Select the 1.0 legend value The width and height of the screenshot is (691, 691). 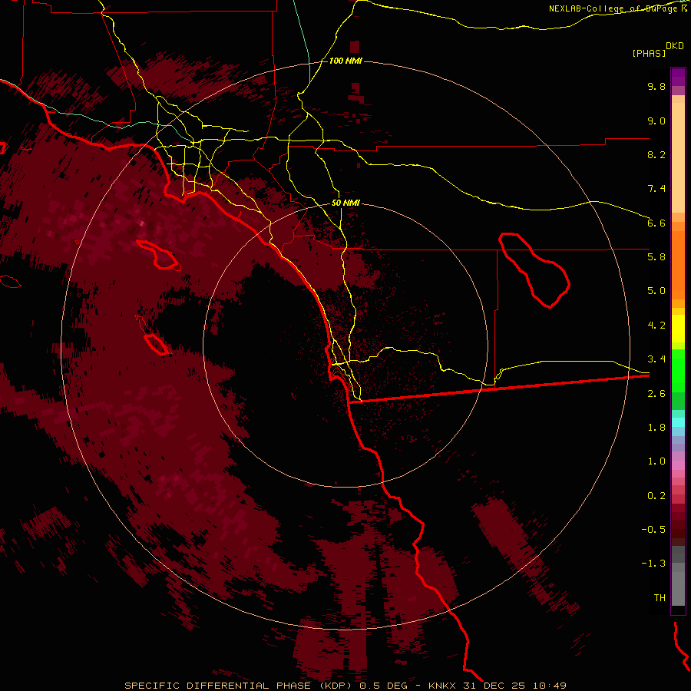(656, 461)
